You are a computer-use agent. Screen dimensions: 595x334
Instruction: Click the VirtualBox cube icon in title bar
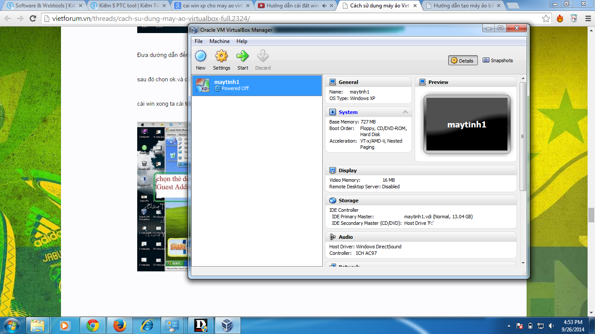(194, 30)
